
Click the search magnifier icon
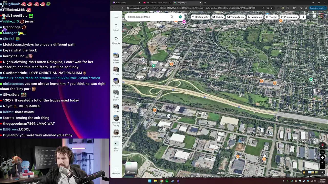click(x=172, y=17)
